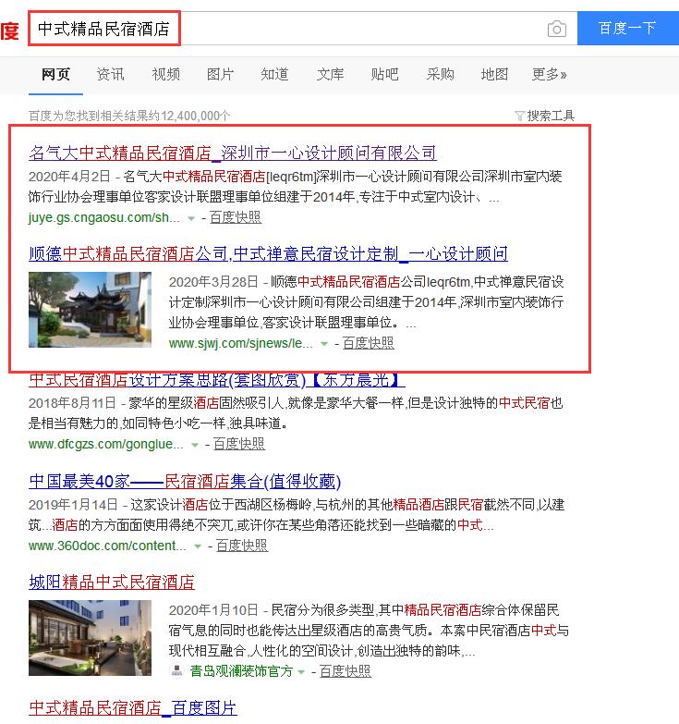Open the 中国最美40家 民宿酒店集合 result
This screenshot has height=724, width=679.
pyautogui.click(x=185, y=481)
